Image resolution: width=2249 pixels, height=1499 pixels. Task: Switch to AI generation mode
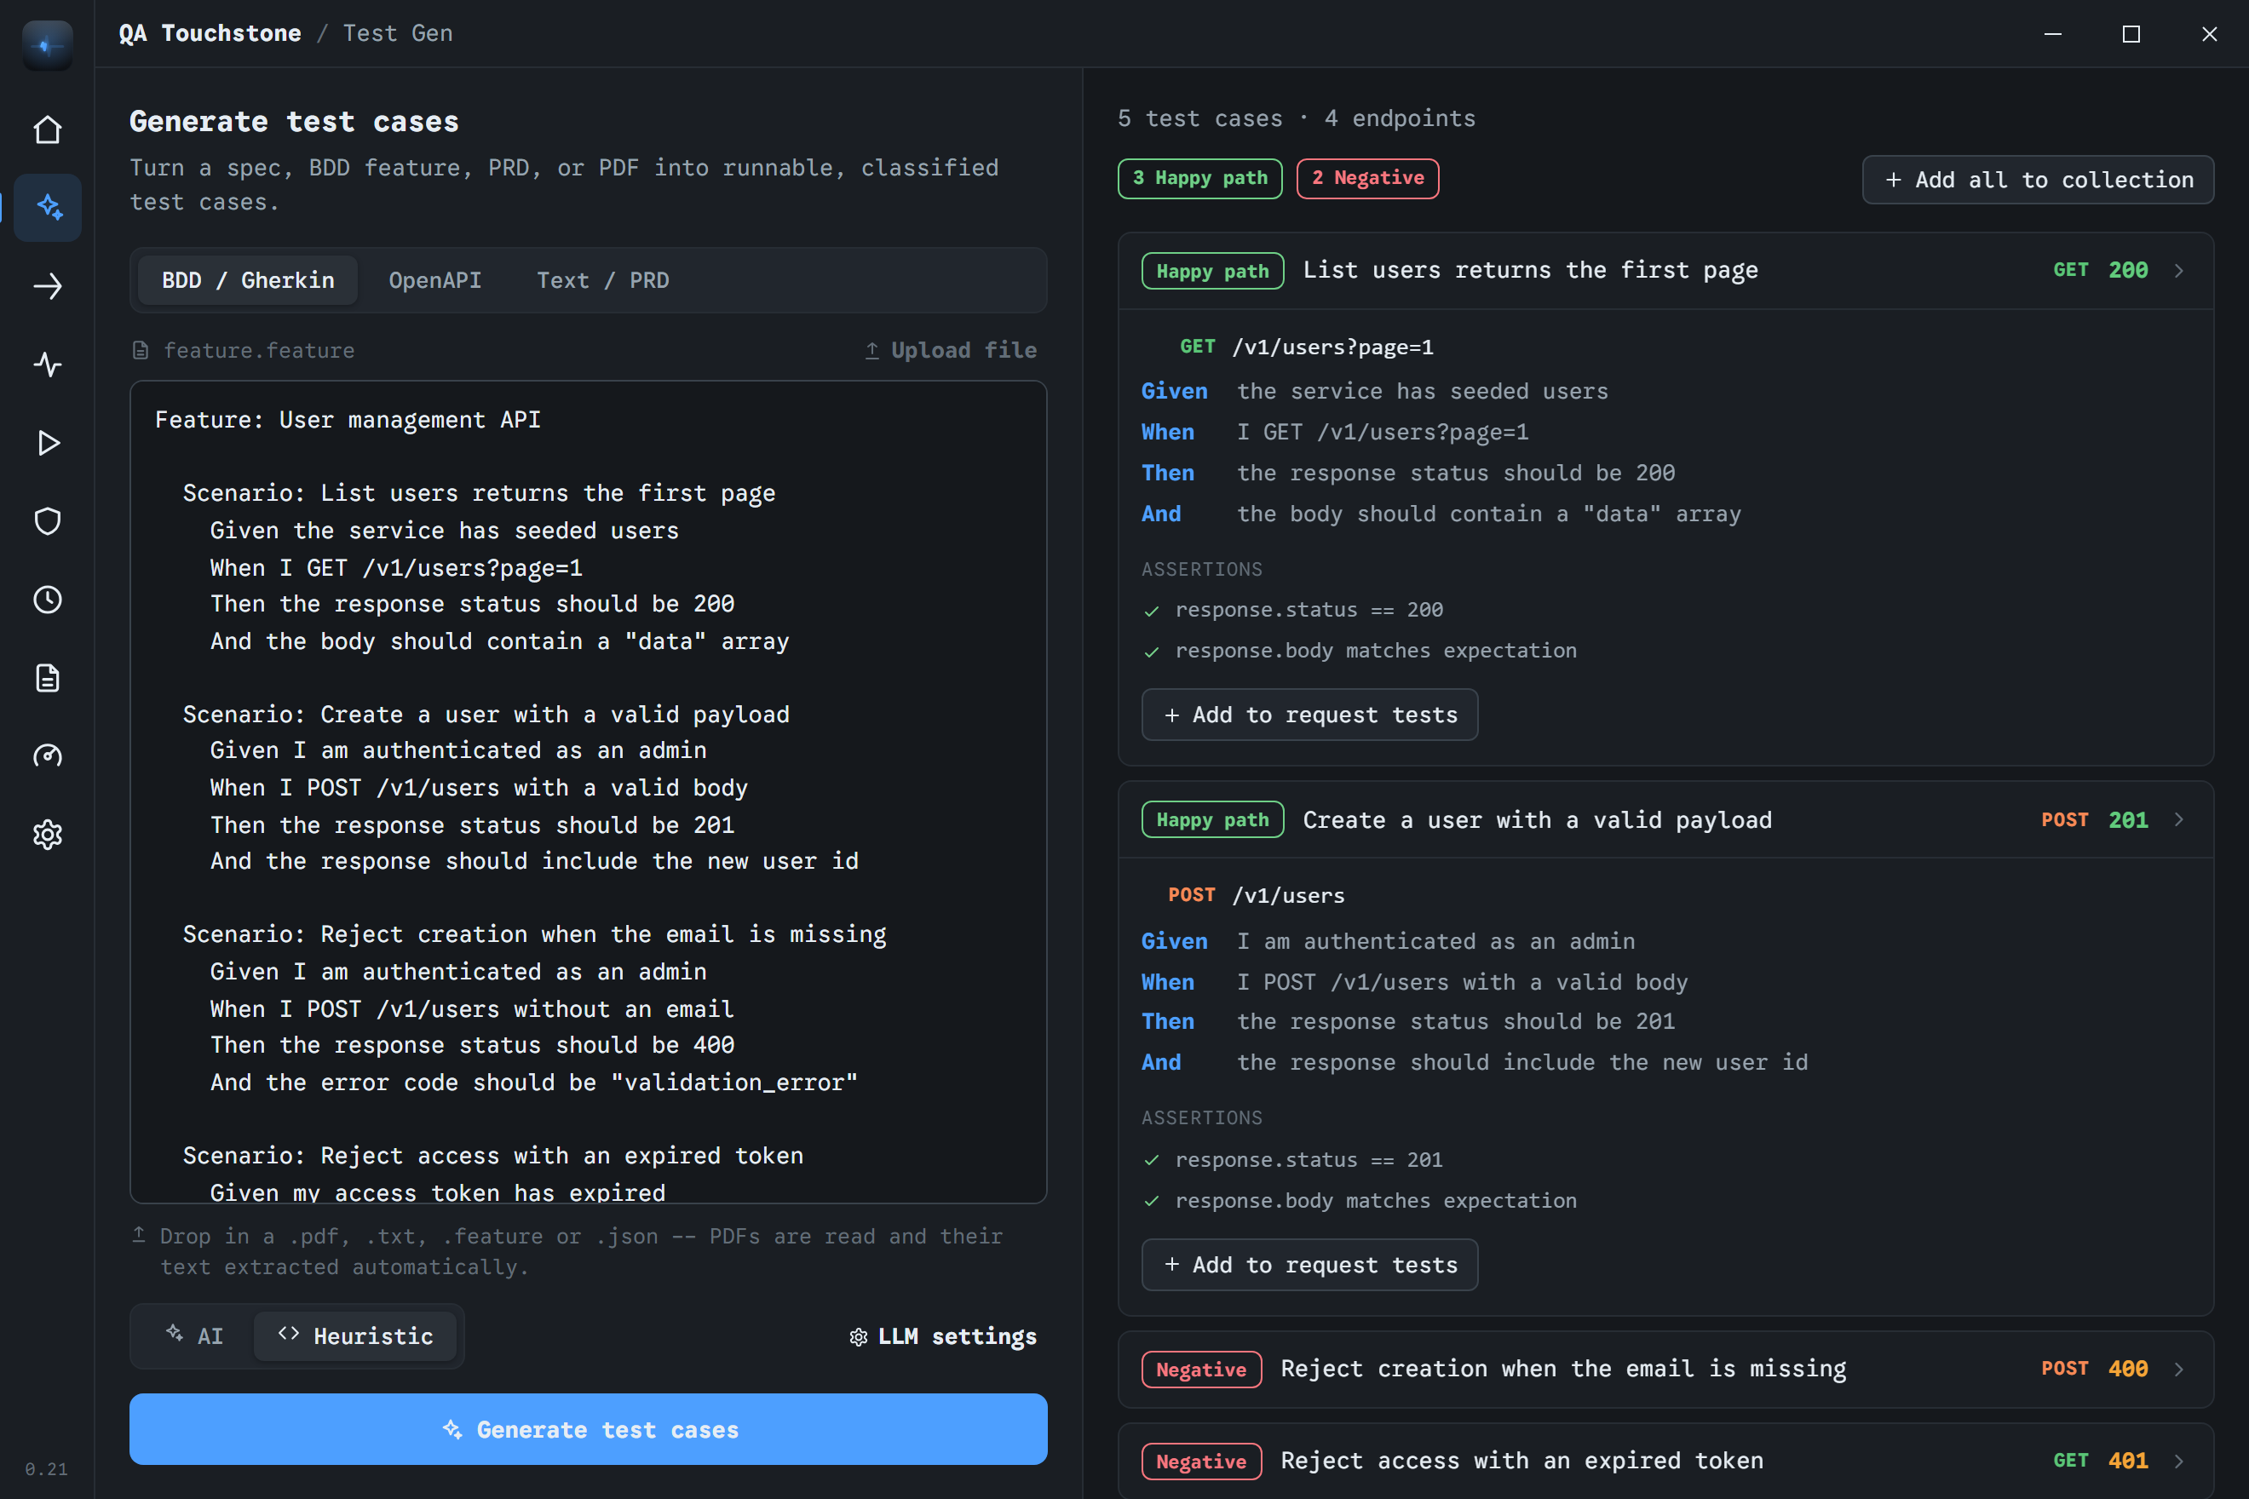click(x=194, y=1335)
